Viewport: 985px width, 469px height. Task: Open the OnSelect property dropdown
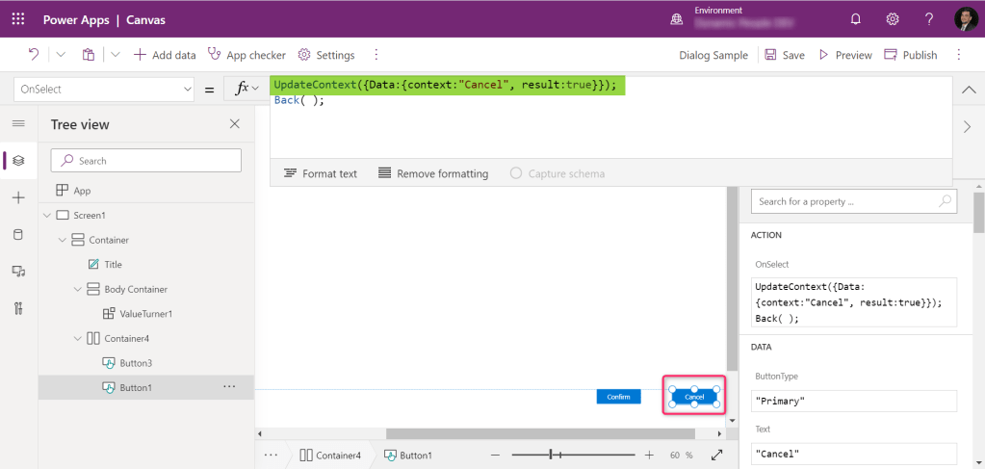pos(104,90)
